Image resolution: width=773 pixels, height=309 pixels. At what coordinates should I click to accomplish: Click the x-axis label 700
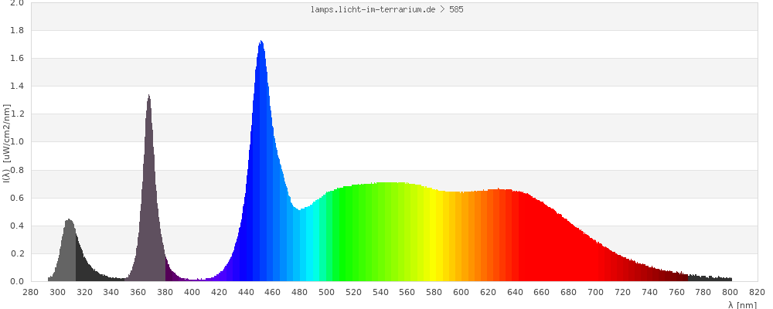click(x=596, y=292)
